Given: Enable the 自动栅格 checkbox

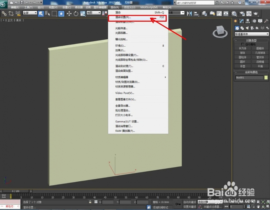Looking at the screenshot, I should 242,44.
